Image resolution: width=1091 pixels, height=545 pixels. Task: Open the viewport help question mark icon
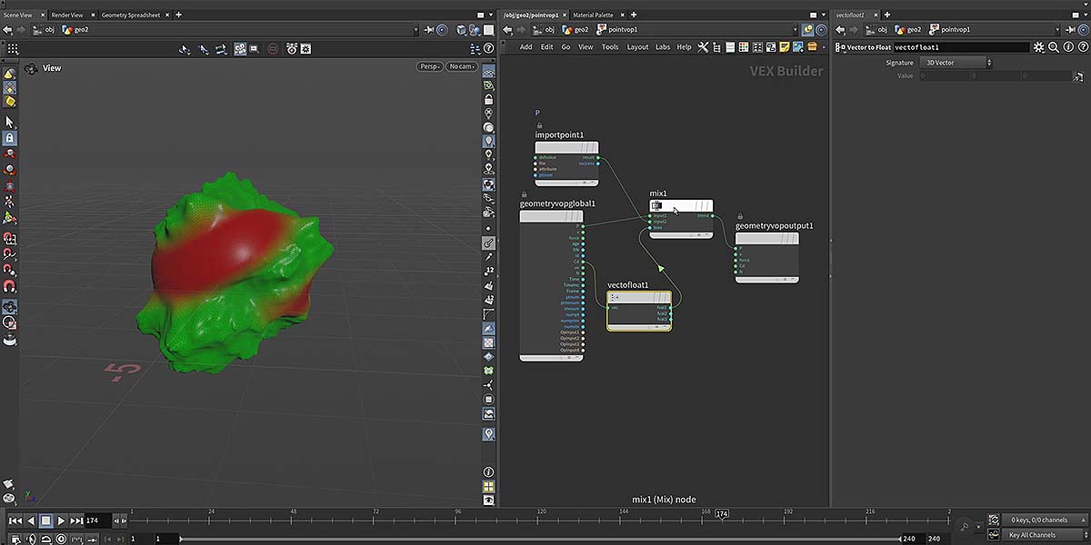pos(489,48)
